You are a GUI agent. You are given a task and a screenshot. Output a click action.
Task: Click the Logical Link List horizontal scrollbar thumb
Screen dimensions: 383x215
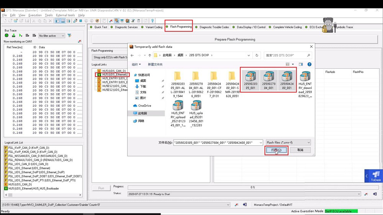pos(10,195)
